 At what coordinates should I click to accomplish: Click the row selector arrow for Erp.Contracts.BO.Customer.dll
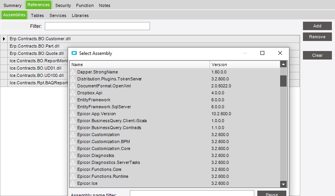point(4,39)
